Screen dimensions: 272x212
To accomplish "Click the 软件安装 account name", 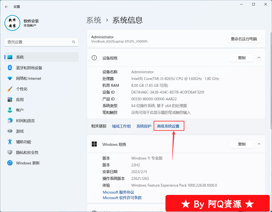I will 31,21.
